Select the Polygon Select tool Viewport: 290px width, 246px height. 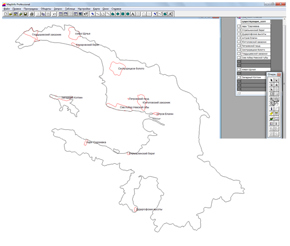coord(276,85)
